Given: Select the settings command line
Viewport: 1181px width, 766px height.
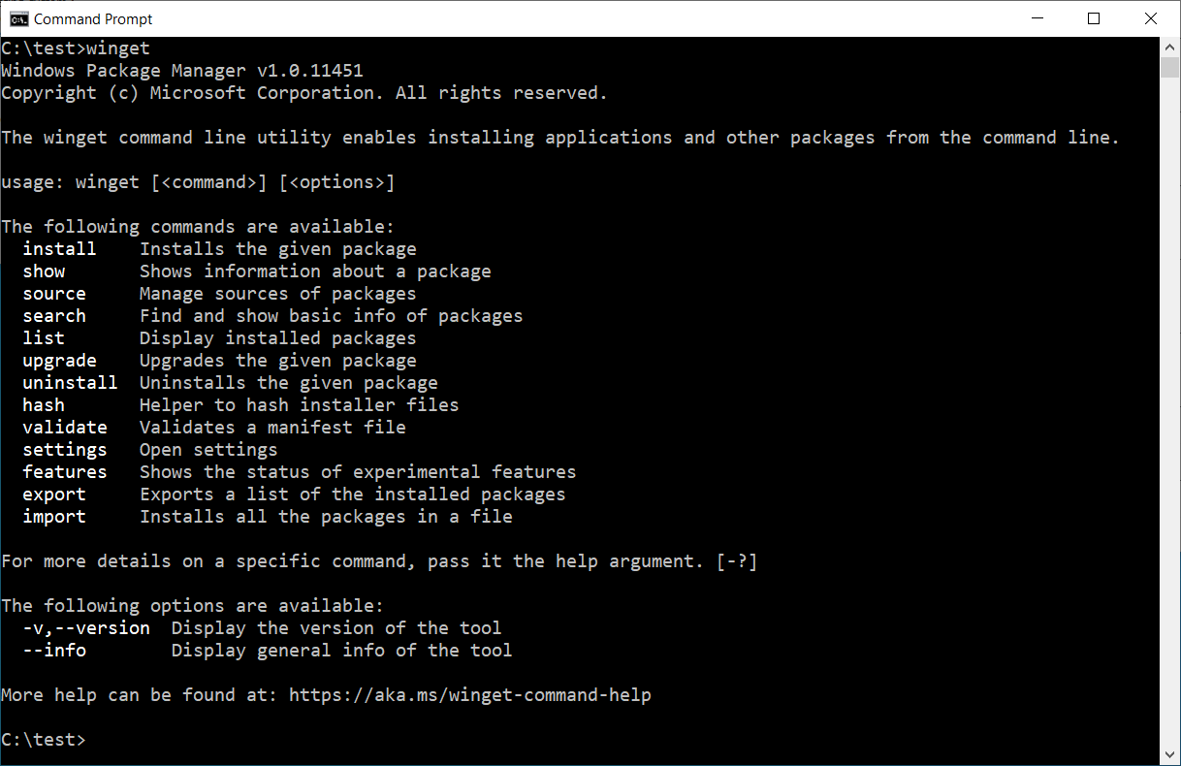Looking at the screenshot, I should click(x=65, y=449).
